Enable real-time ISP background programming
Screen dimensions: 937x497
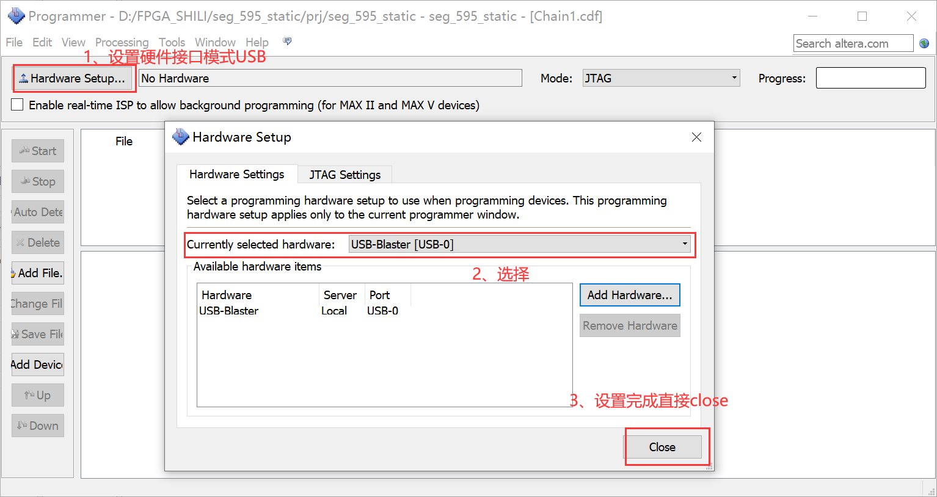(x=16, y=104)
